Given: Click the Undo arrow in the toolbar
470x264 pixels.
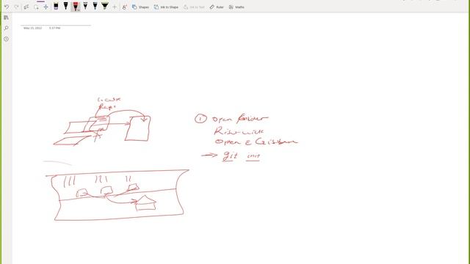Looking at the screenshot, I should pos(7,7).
